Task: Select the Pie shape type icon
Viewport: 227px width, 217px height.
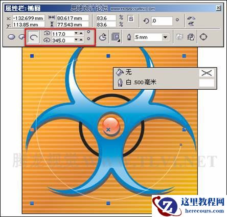Action: click(21, 37)
